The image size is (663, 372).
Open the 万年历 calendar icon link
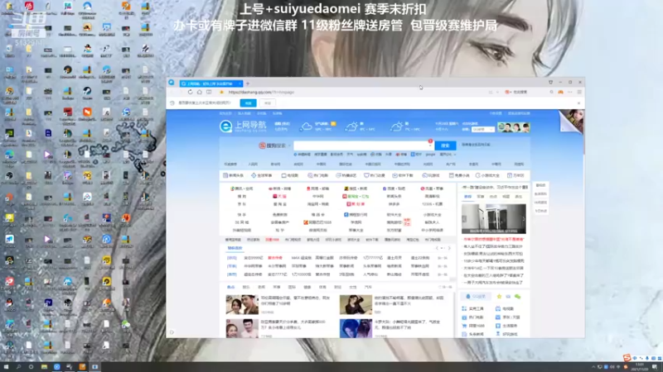[x=515, y=175]
